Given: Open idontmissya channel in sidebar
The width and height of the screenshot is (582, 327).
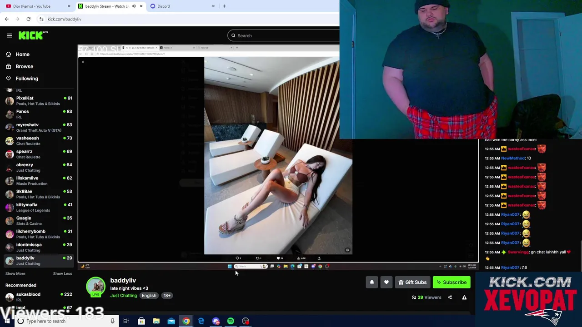Looking at the screenshot, I should click(39, 247).
